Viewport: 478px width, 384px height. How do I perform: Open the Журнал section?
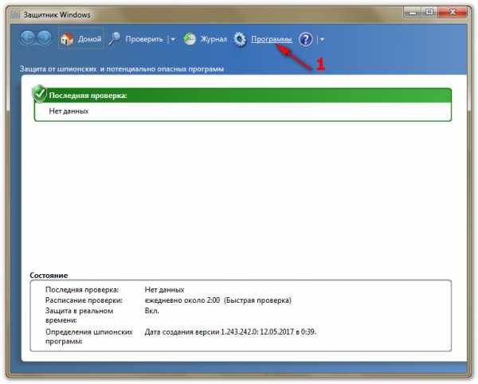214,39
